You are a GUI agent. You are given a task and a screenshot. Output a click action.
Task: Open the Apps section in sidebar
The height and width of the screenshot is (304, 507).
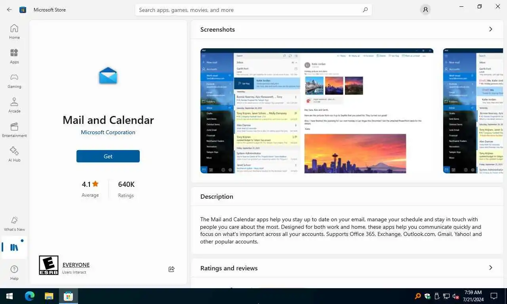(x=14, y=56)
